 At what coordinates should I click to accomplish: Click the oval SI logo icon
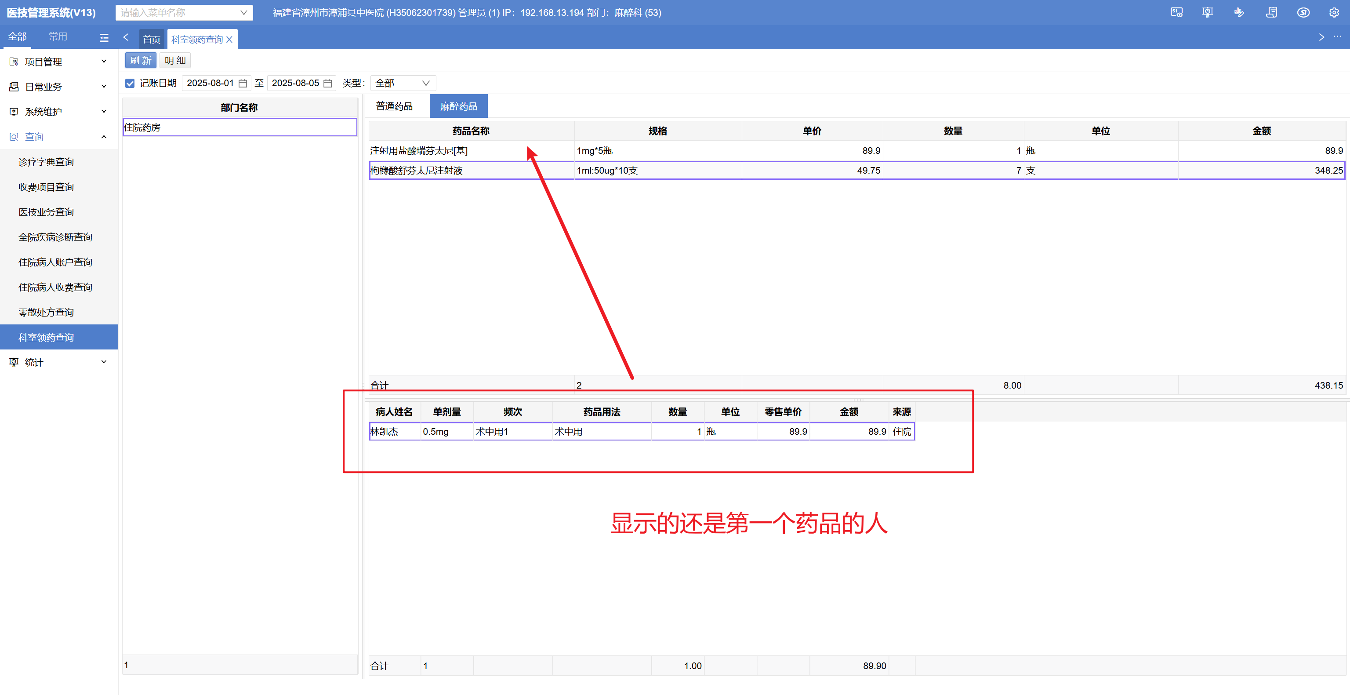(x=1303, y=13)
